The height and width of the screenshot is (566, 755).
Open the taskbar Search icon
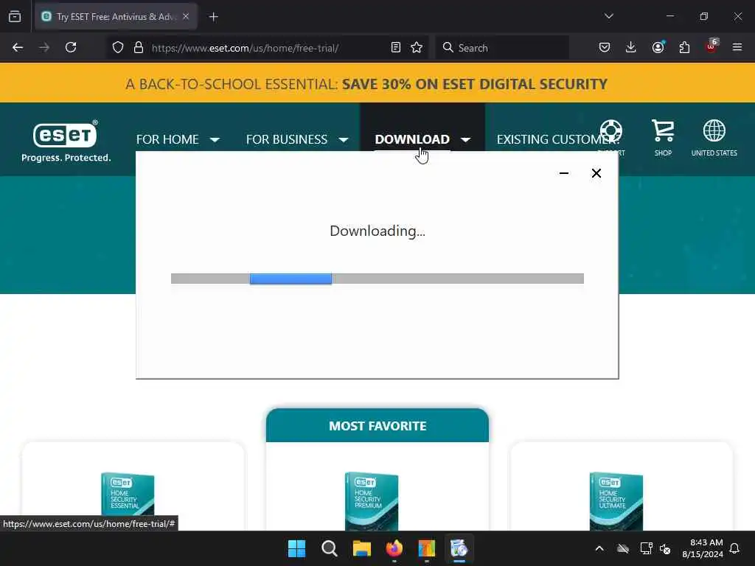(x=330, y=548)
